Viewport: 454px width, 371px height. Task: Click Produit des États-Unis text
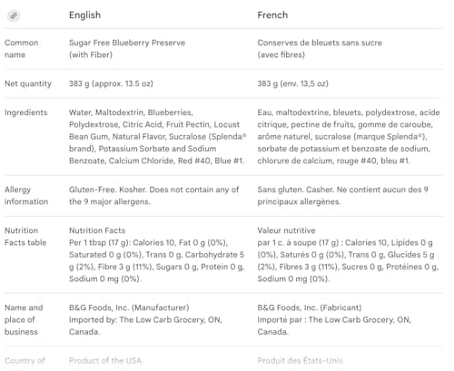click(301, 361)
